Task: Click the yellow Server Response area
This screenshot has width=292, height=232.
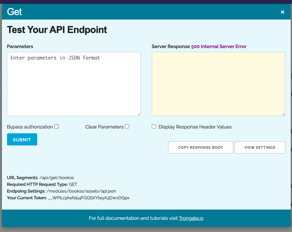Action: (x=218, y=83)
